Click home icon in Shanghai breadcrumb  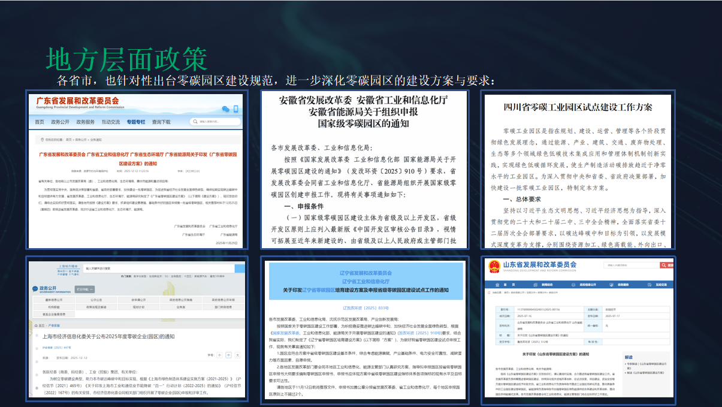coord(36,325)
